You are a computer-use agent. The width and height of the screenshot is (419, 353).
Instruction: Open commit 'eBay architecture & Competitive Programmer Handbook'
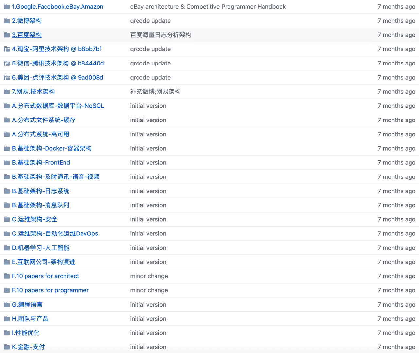pyautogui.click(x=208, y=7)
